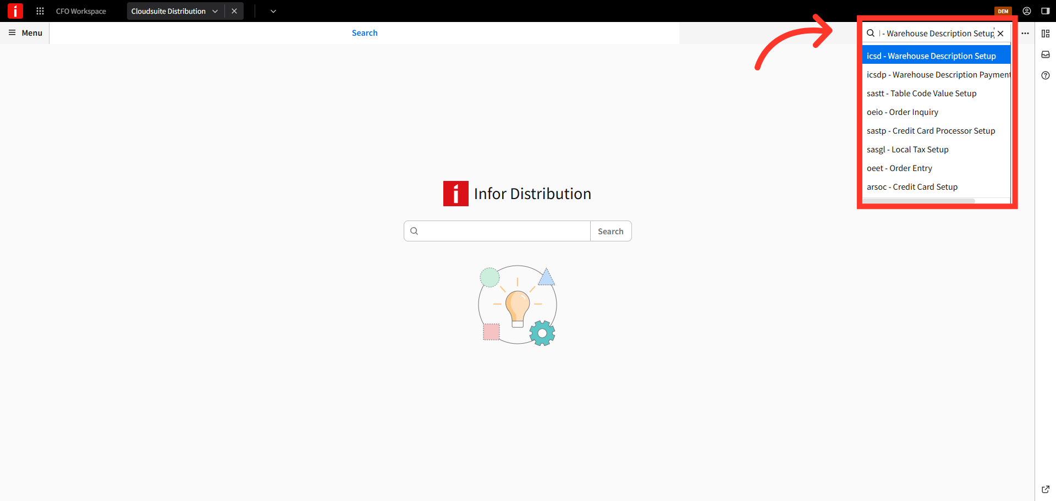Screen dimensions: 1056x501
Task: Pick sasgl - Local Tax Setup
Action: pyautogui.click(x=936, y=150)
